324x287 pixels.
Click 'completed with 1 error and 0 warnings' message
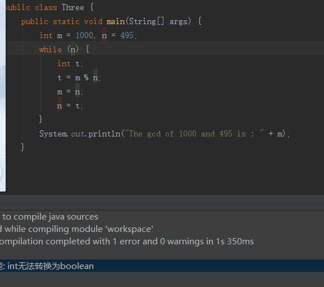tap(127, 242)
